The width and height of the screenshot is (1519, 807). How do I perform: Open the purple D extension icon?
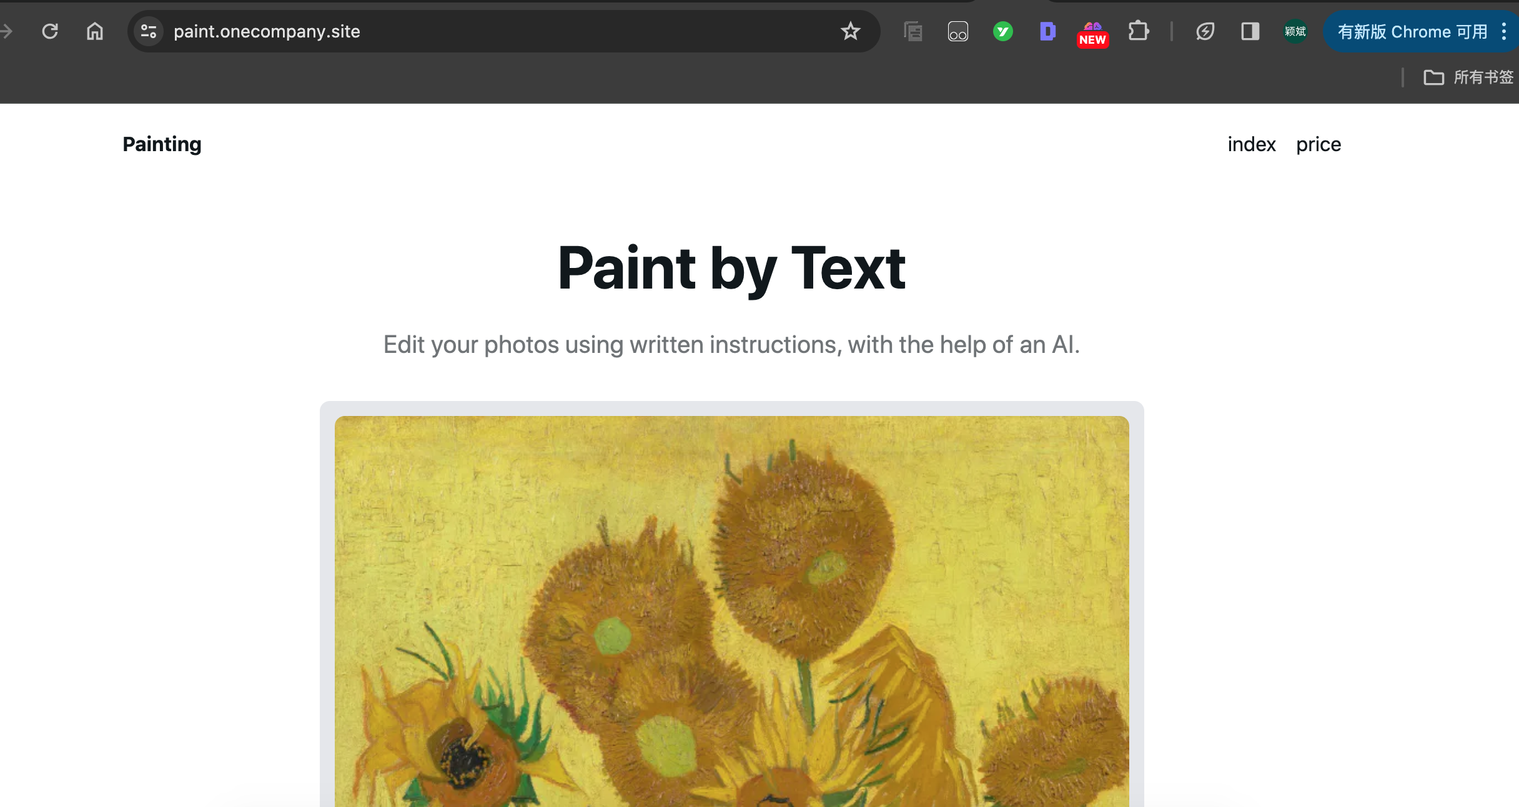tap(1047, 31)
